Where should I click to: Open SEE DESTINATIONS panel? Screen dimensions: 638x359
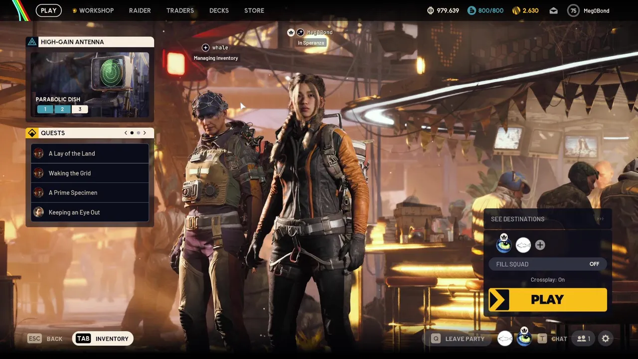click(x=547, y=219)
